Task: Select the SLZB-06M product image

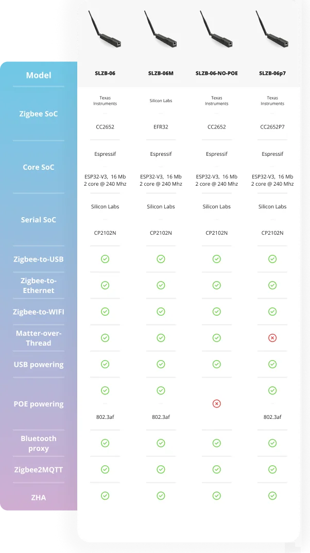Action: pos(161,31)
